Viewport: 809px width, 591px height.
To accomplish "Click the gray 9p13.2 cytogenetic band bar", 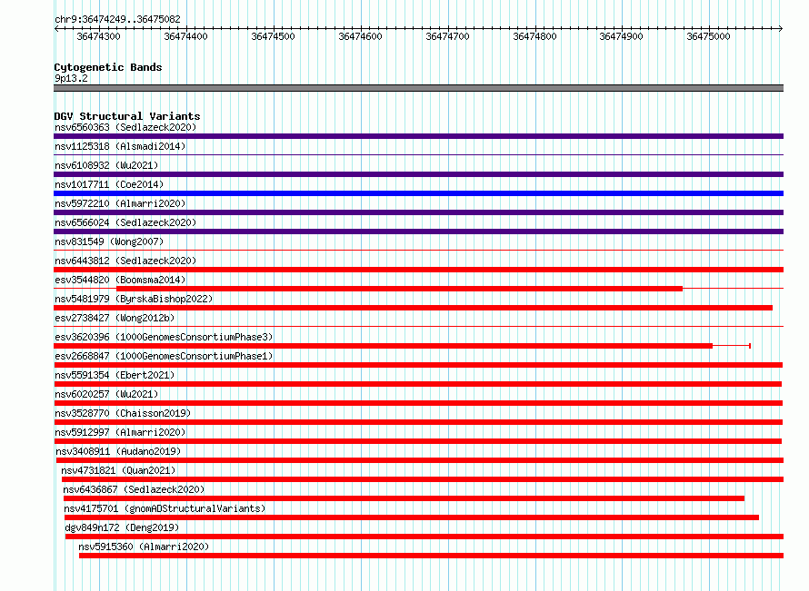I will coord(418,88).
